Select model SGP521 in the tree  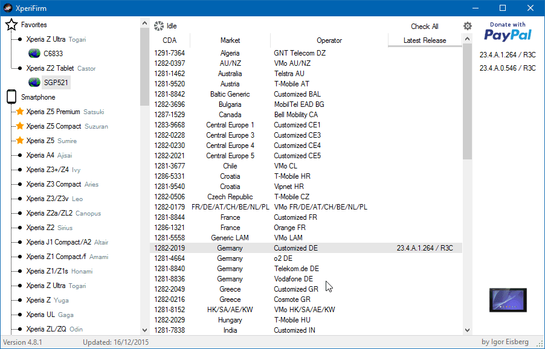tap(56, 83)
